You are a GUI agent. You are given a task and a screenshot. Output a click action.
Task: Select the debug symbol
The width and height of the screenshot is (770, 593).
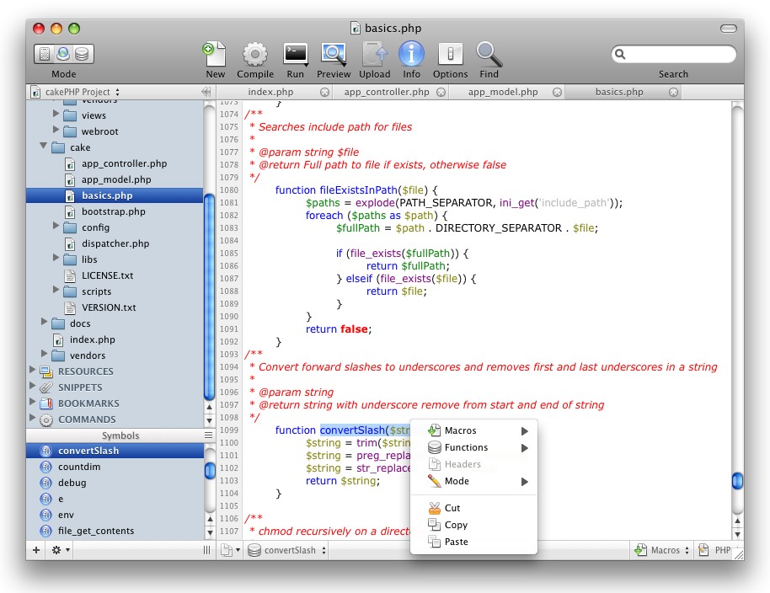tap(115, 483)
